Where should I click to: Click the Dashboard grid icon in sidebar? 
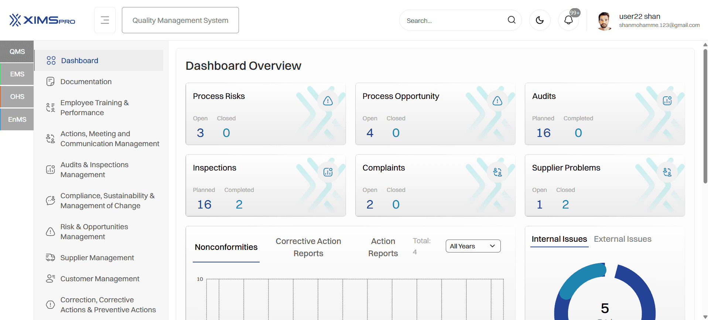point(51,61)
